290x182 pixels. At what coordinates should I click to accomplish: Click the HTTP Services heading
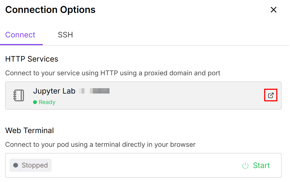click(x=32, y=59)
